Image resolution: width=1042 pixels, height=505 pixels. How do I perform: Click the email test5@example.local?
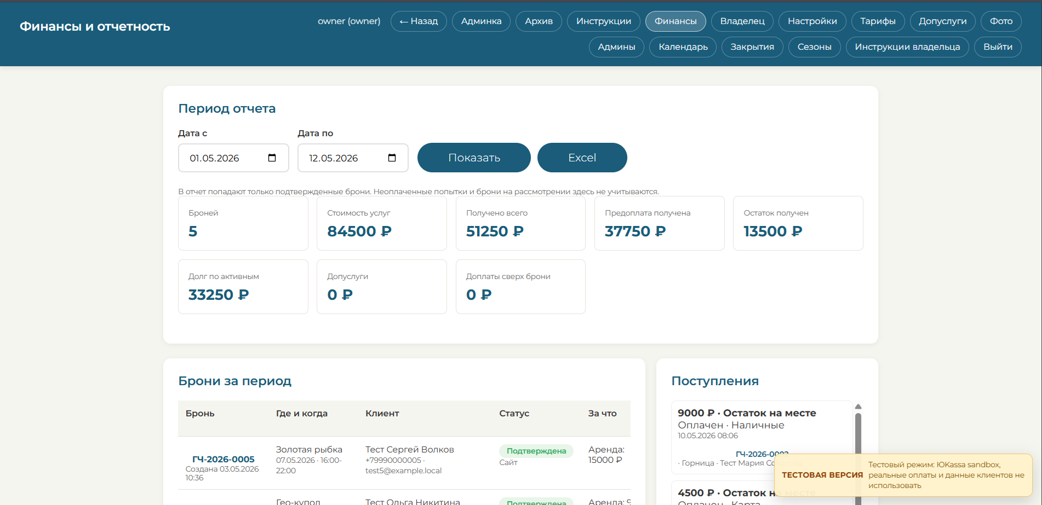[x=403, y=471]
